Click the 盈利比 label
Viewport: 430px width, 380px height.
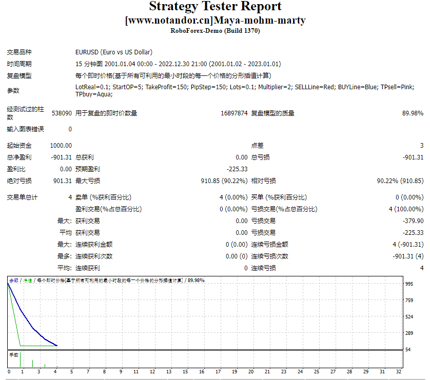16,169
